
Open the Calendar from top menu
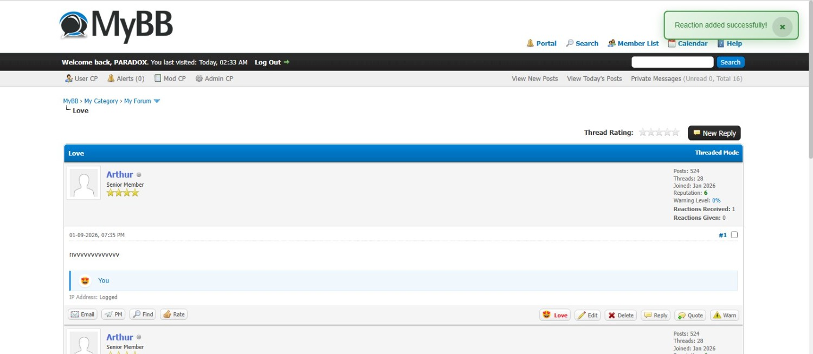coord(688,43)
